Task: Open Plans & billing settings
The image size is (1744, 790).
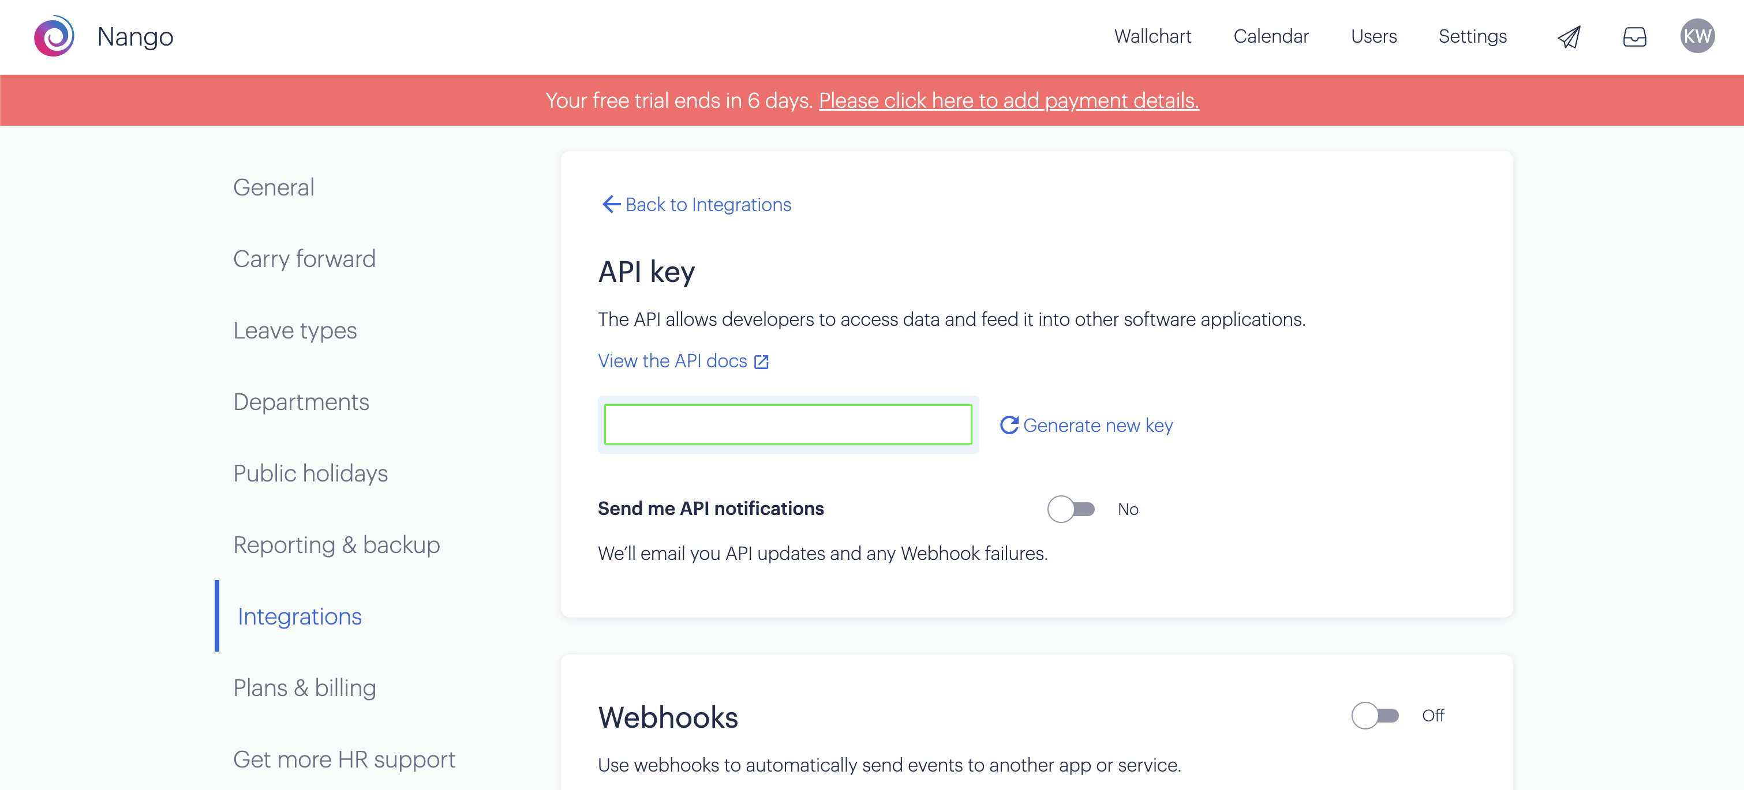Action: (x=304, y=689)
